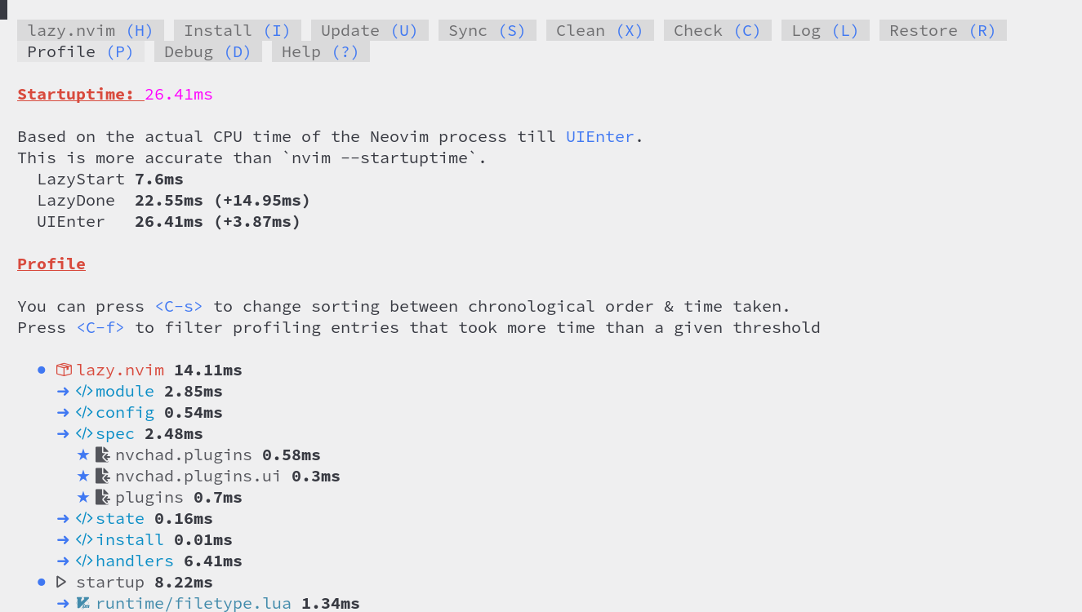The height and width of the screenshot is (612, 1082).
Task: Click the 26.41ms startup time value
Action: (x=178, y=94)
